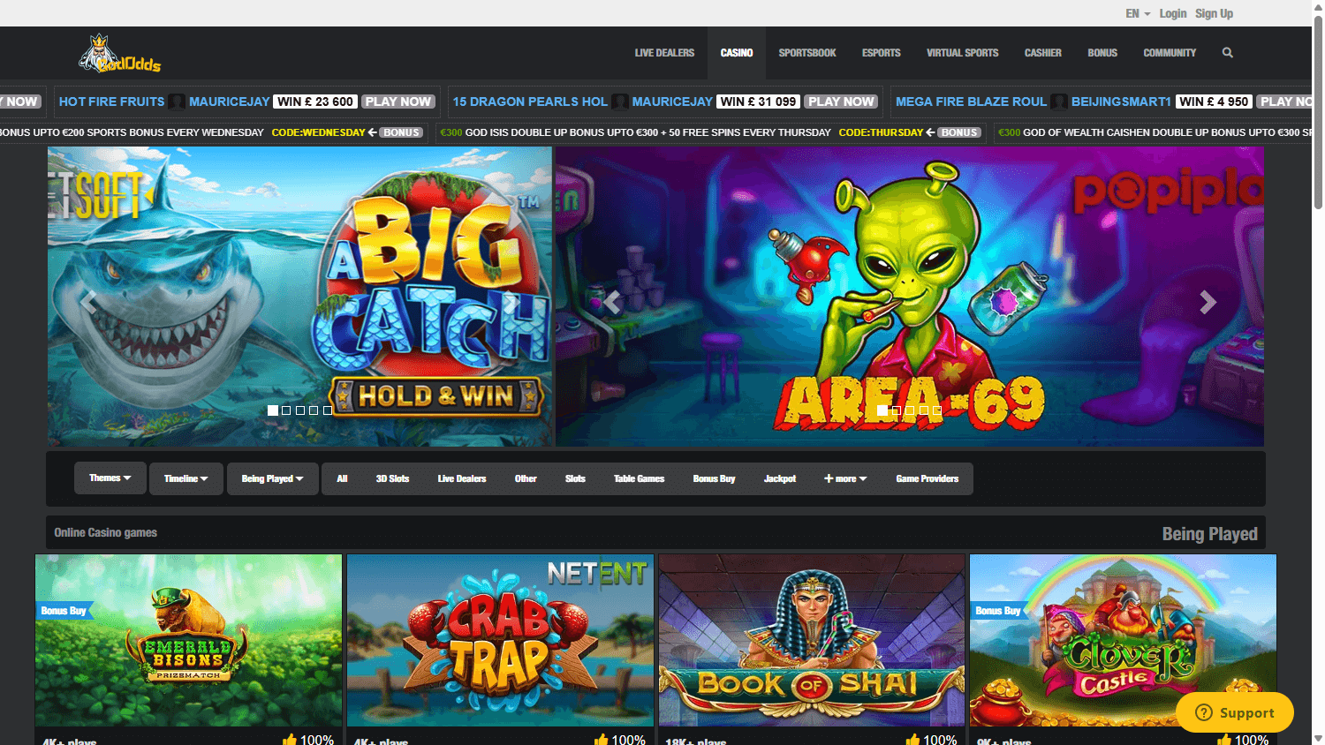Open the search icon in the navigation bar
Image resolution: width=1325 pixels, height=745 pixels.
point(1227,52)
